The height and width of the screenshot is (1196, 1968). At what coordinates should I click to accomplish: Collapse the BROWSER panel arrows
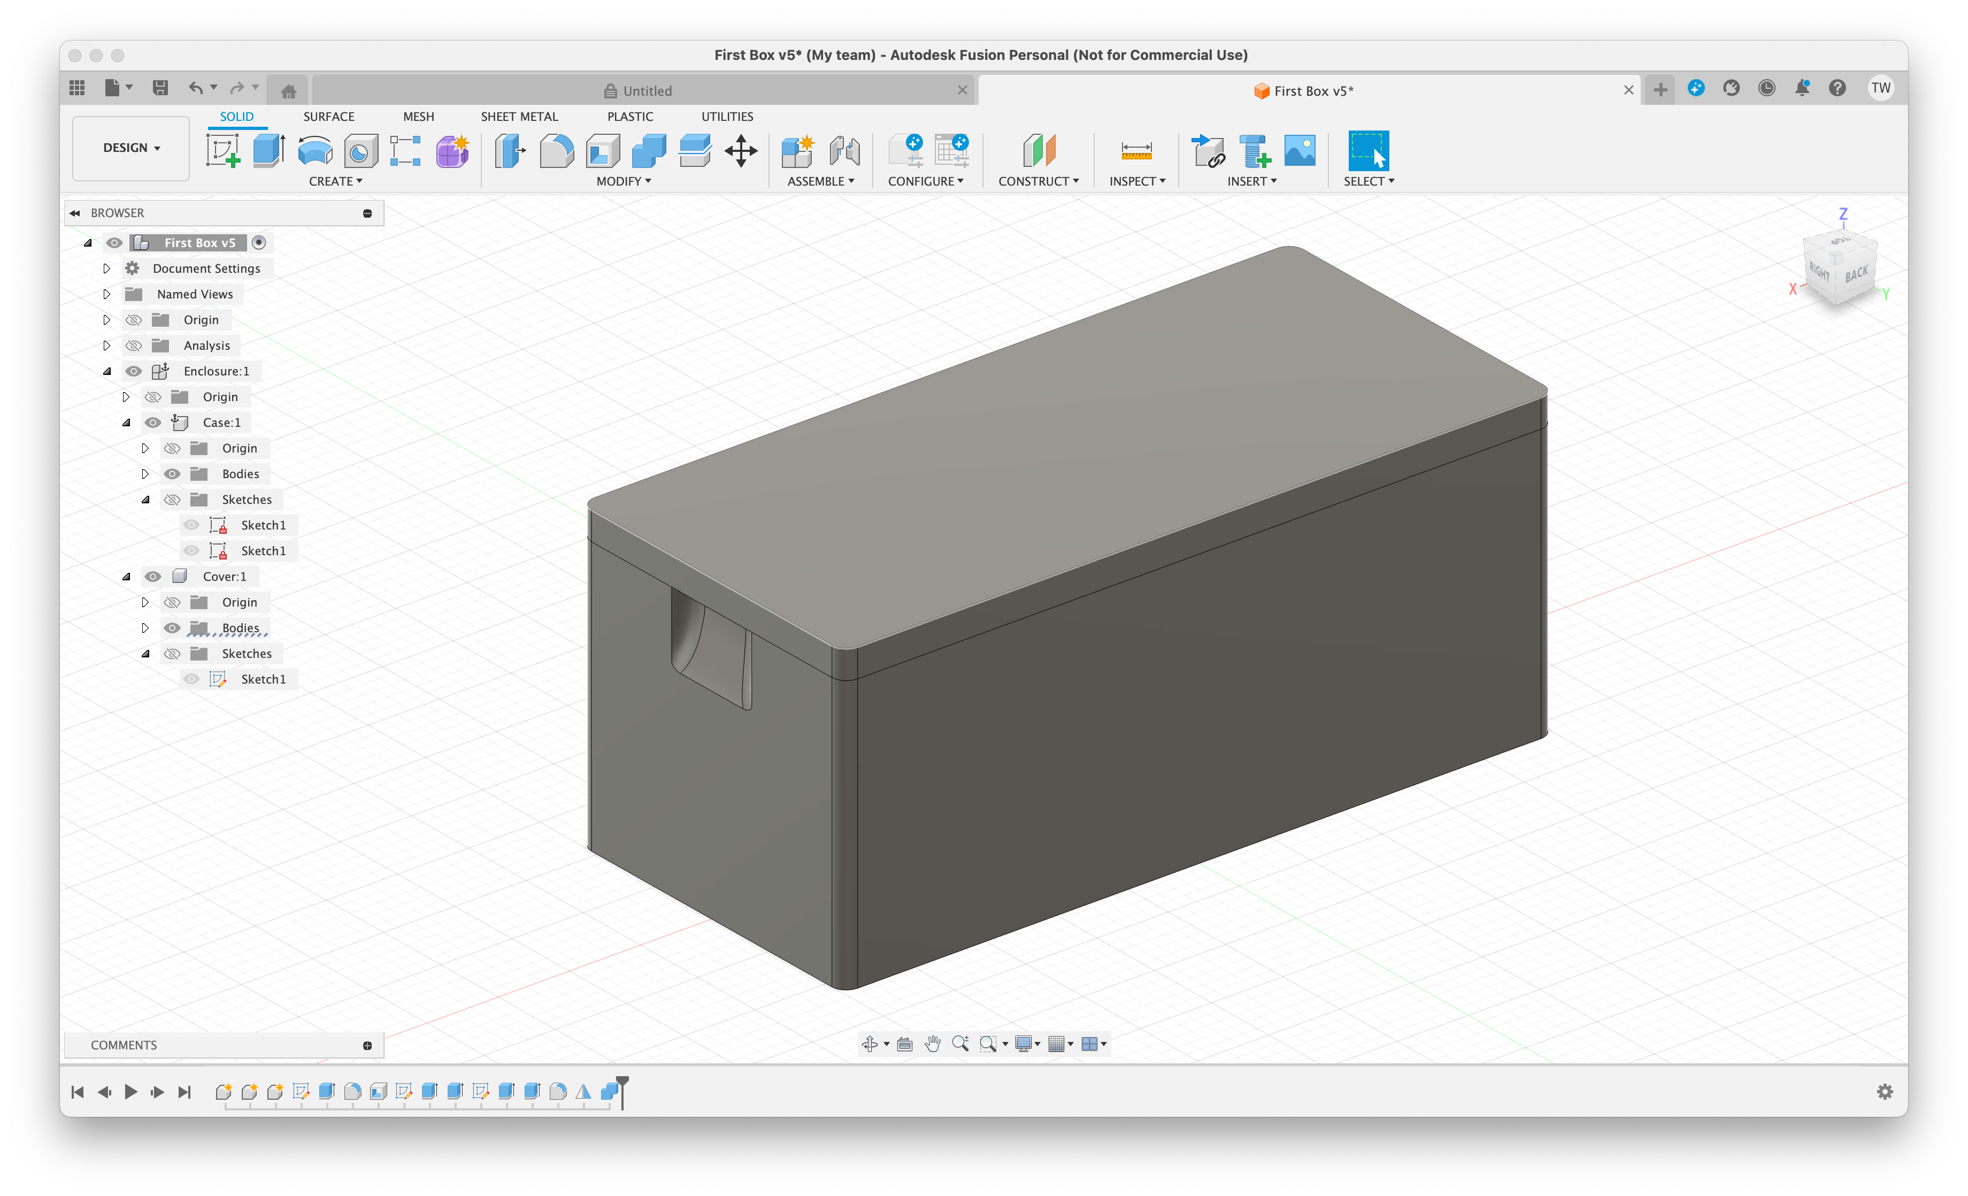pyautogui.click(x=75, y=213)
